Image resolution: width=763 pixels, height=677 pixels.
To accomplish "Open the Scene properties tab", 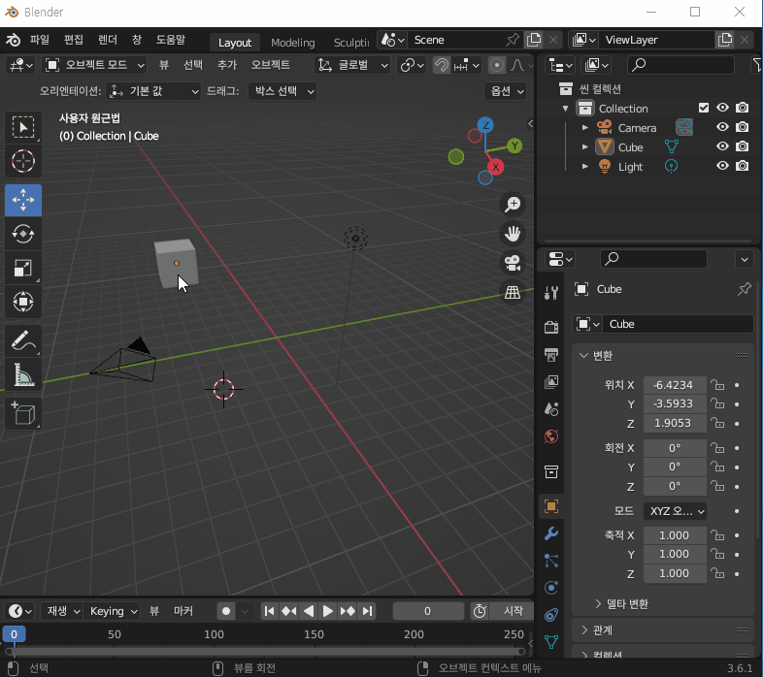I will click(x=551, y=409).
